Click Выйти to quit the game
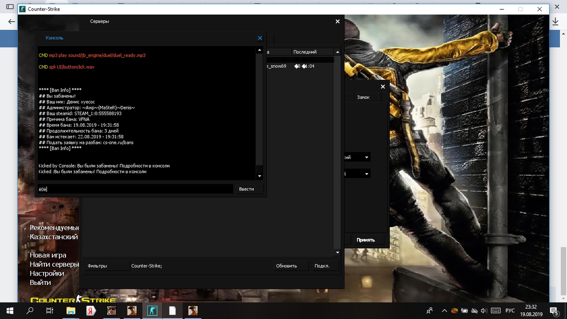The width and height of the screenshot is (567, 319). pos(40,283)
